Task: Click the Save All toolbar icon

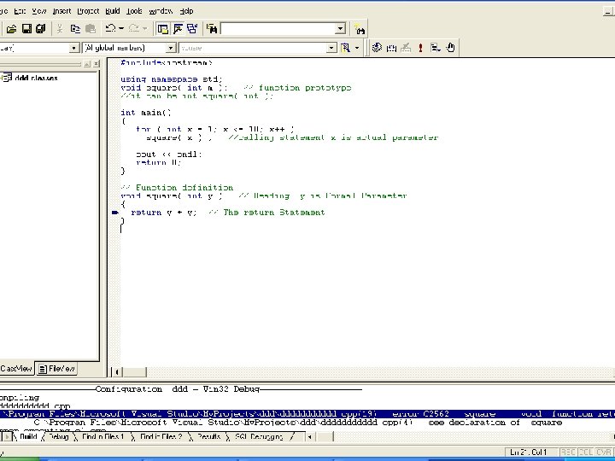Action: [41, 29]
